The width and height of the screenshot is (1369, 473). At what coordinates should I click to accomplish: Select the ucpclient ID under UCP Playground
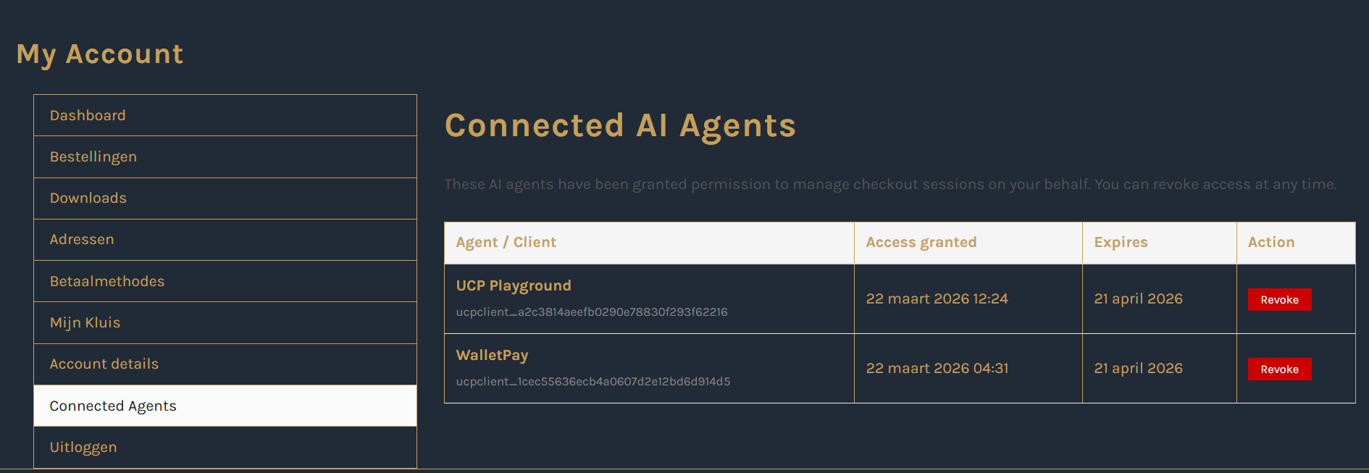(x=592, y=312)
